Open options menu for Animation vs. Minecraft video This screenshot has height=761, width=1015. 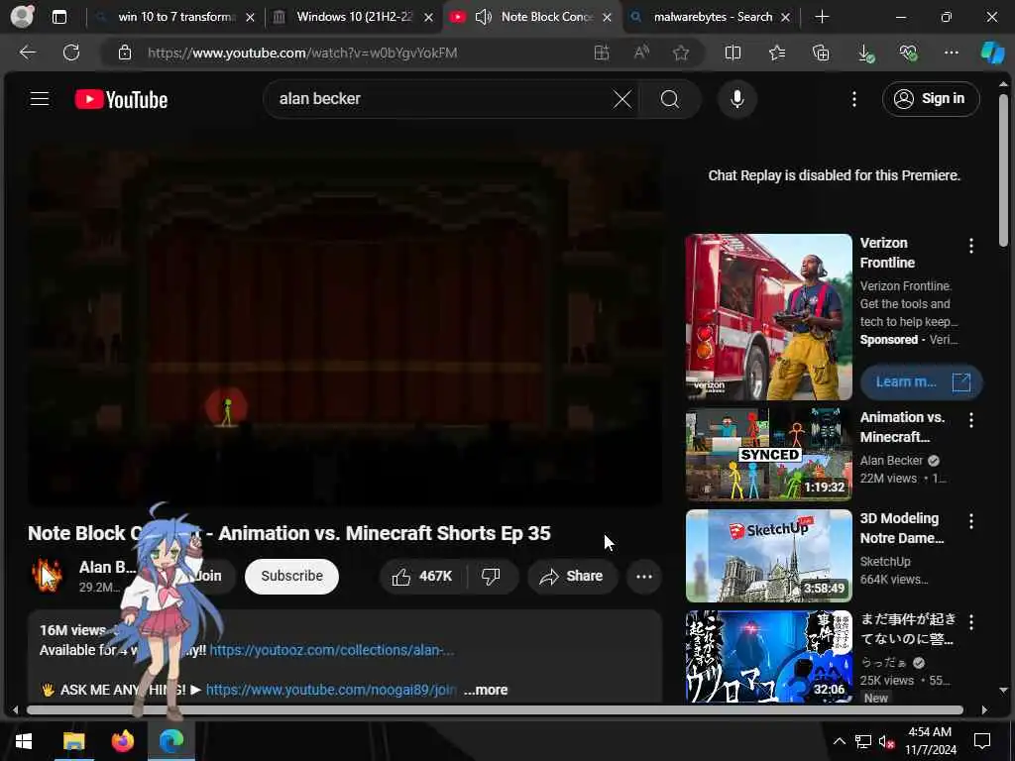(971, 420)
